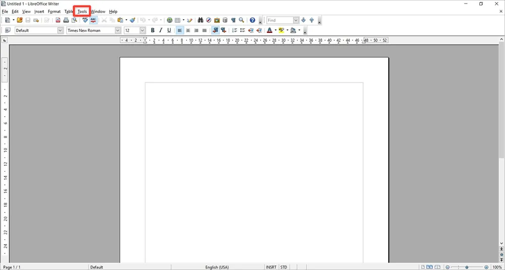Open the Edit menu
The width and height of the screenshot is (505, 270).
[15, 12]
